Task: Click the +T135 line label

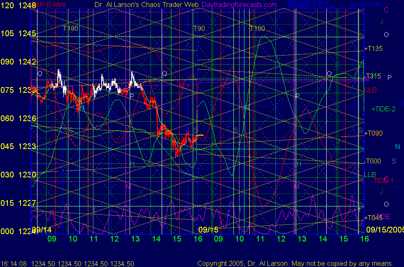Action: pyautogui.click(x=373, y=48)
